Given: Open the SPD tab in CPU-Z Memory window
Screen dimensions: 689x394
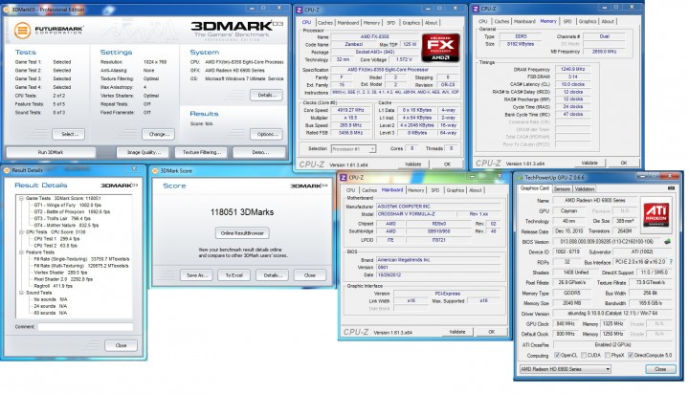Looking at the screenshot, I should point(567,21).
